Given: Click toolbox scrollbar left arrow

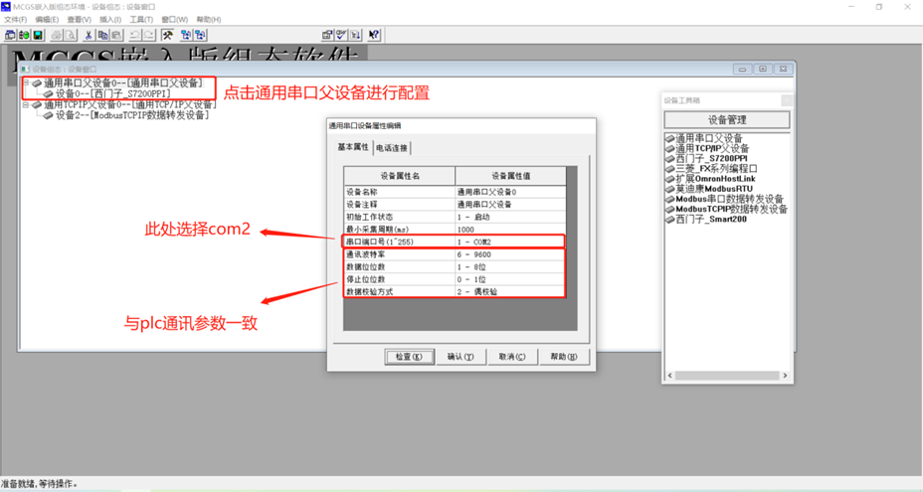Looking at the screenshot, I should 670,376.
